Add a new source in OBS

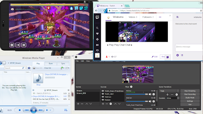[103, 104]
